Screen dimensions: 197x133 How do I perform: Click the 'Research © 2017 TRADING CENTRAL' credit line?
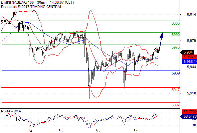point(31,7)
